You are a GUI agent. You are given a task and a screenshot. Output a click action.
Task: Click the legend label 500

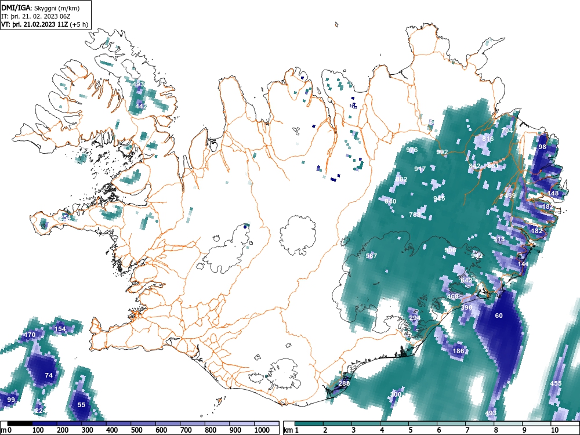click(x=137, y=430)
